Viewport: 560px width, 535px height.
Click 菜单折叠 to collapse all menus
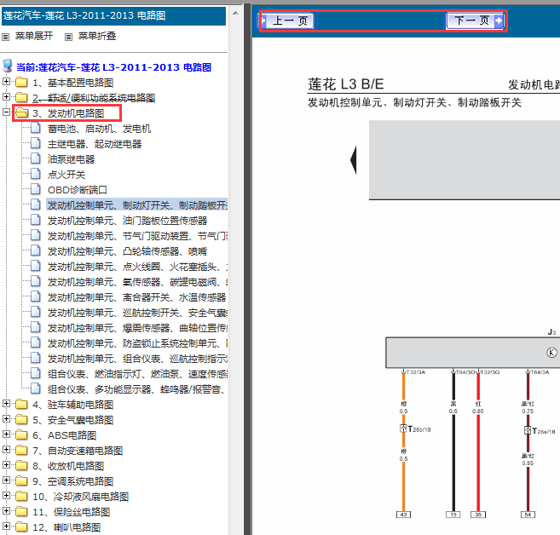(x=97, y=36)
